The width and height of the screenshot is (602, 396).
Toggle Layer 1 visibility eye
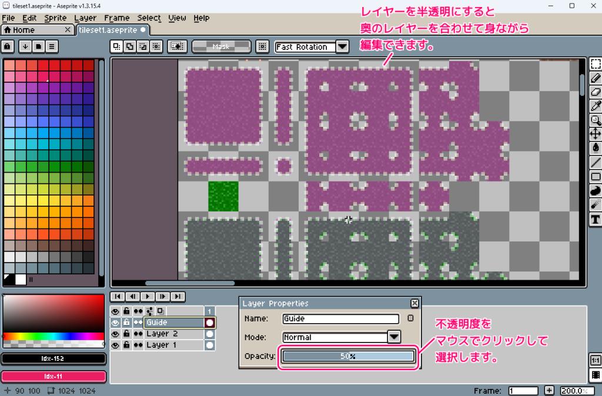115,345
